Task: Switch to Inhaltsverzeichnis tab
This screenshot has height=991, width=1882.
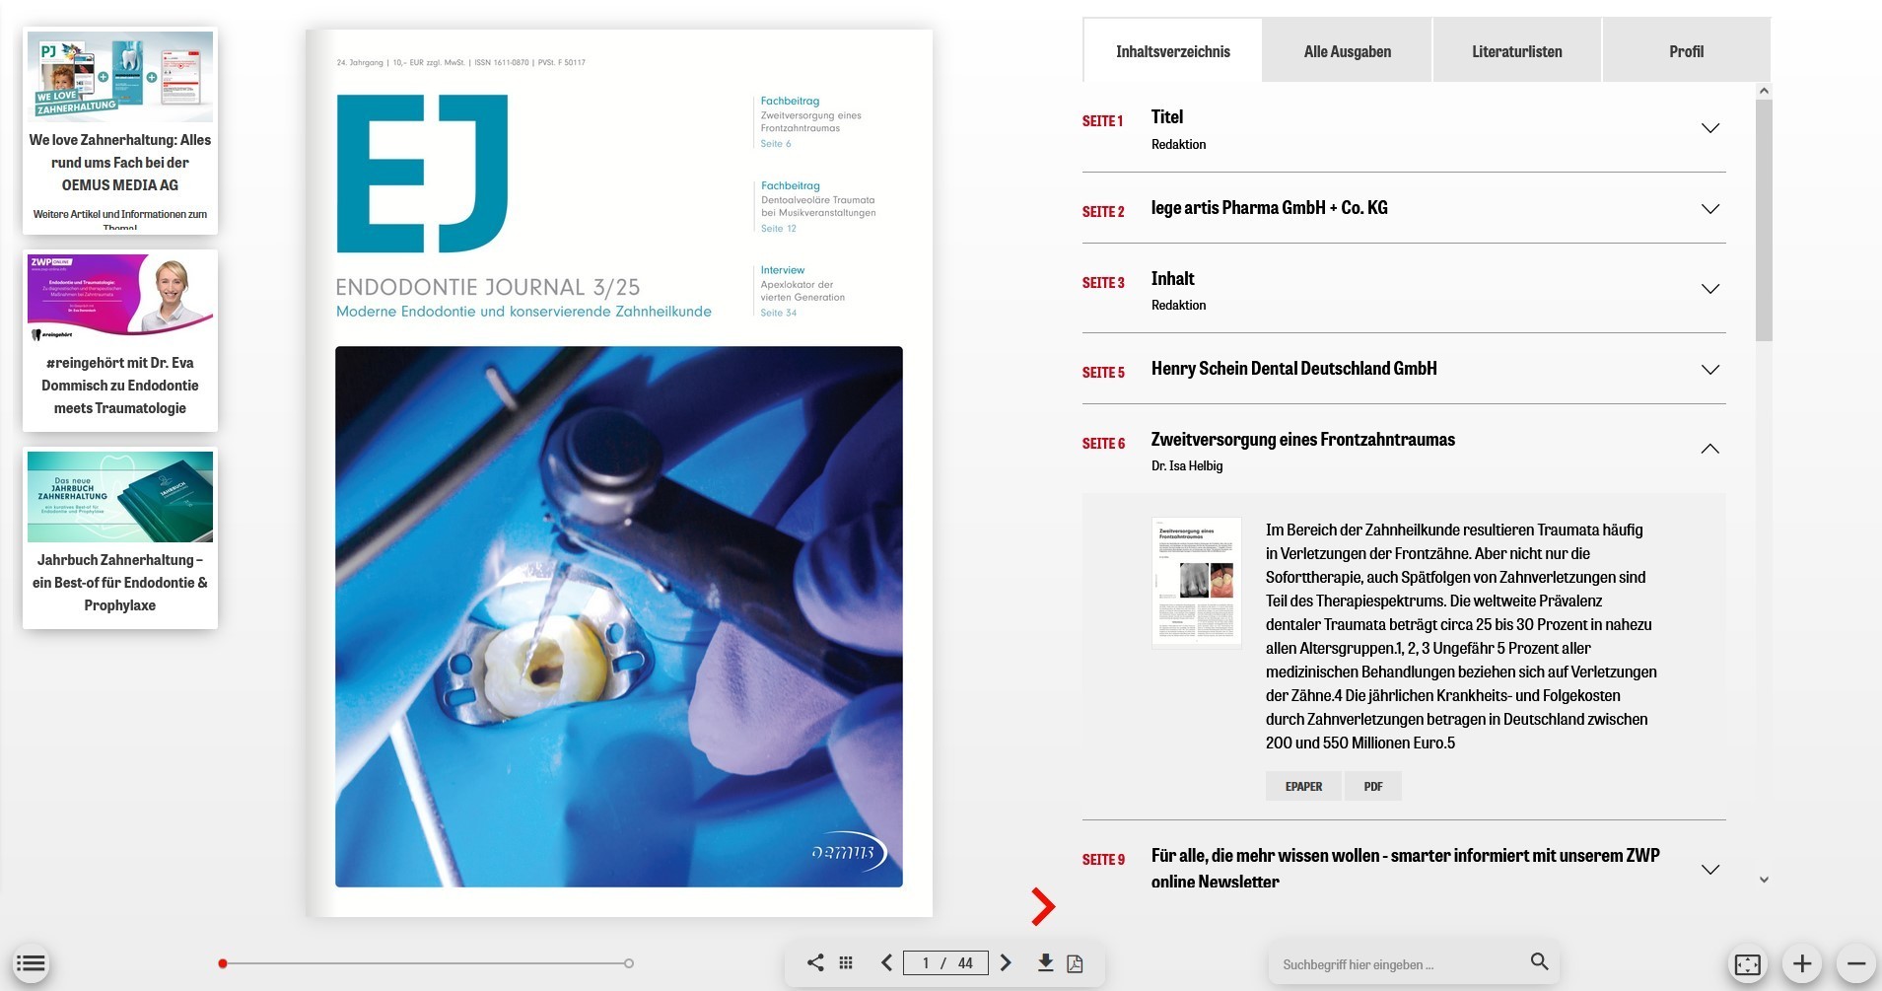Action: click(1172, 51)
